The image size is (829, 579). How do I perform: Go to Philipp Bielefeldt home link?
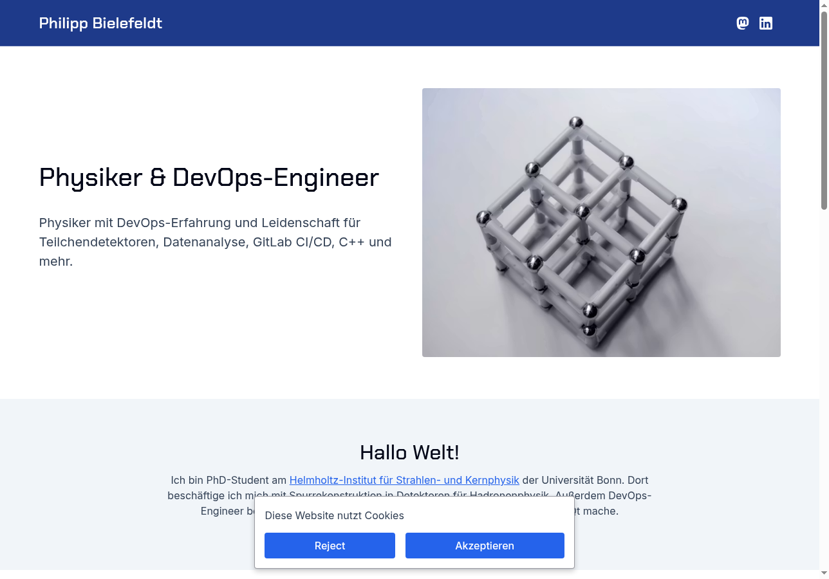tap(100, 23)
